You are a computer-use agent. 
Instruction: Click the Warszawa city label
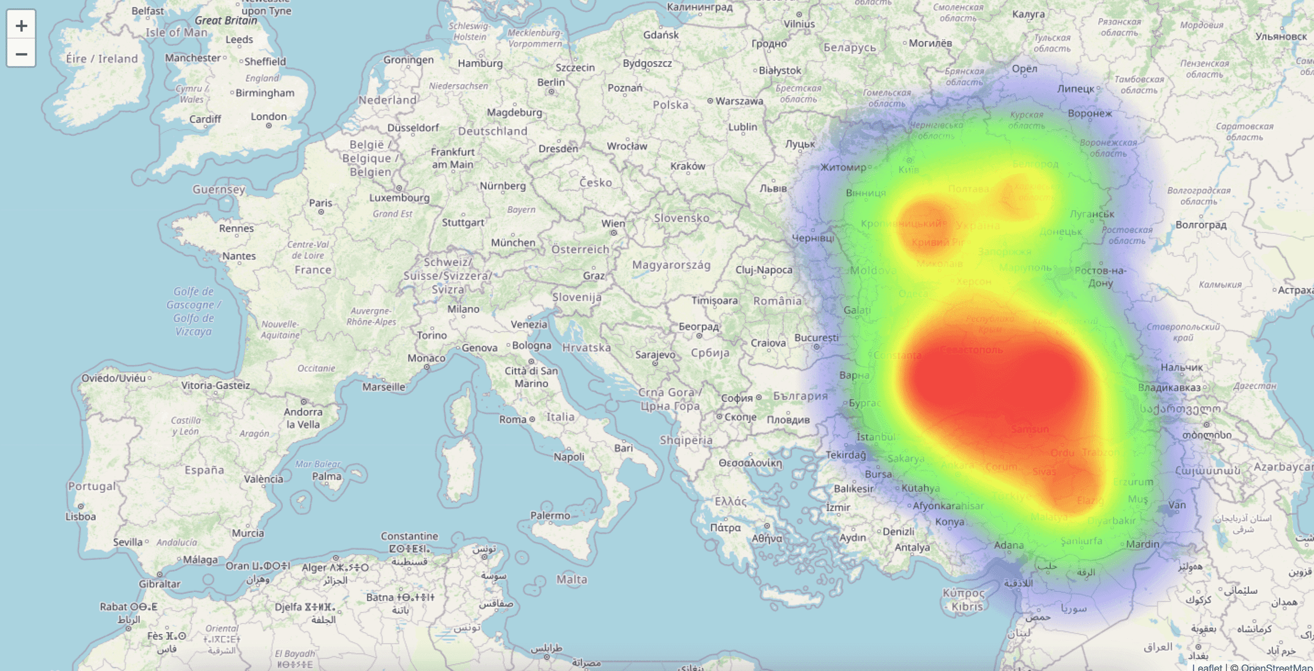[x=739, y=101]
